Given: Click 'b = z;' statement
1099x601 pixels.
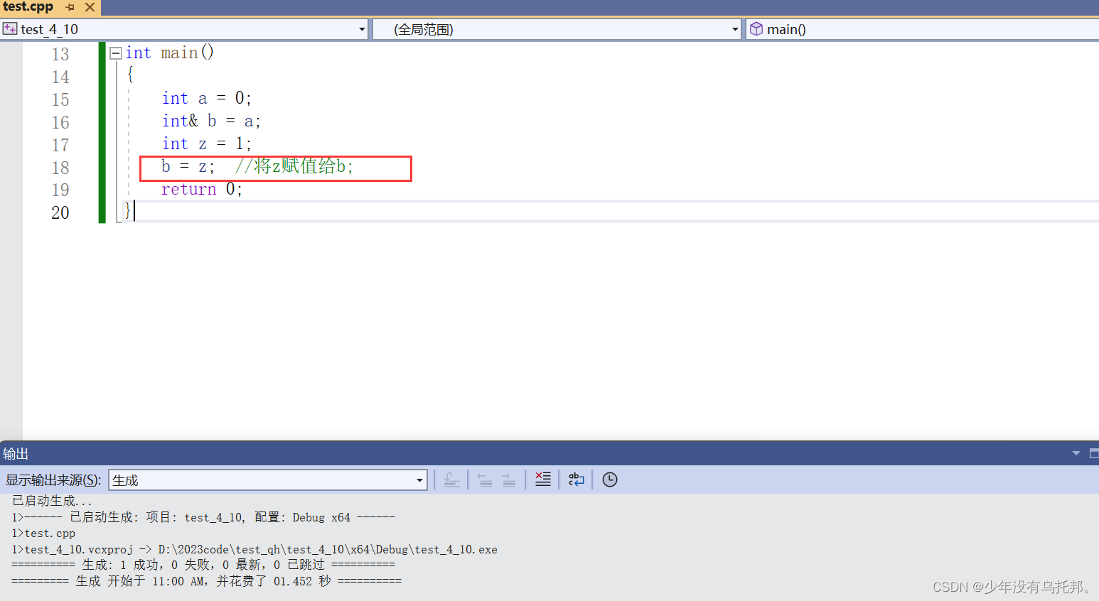Looking at the screenshot, I should pyautogui.click(x=188, y=166).
